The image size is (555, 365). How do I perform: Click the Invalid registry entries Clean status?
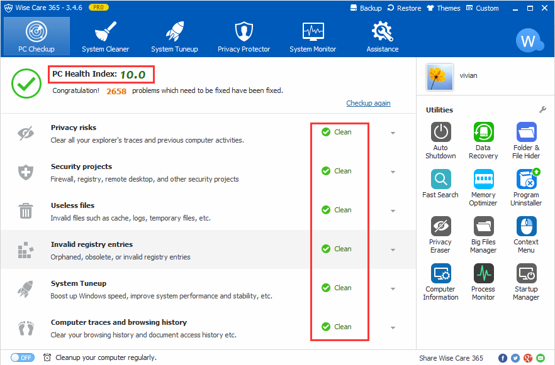[337, 249]
